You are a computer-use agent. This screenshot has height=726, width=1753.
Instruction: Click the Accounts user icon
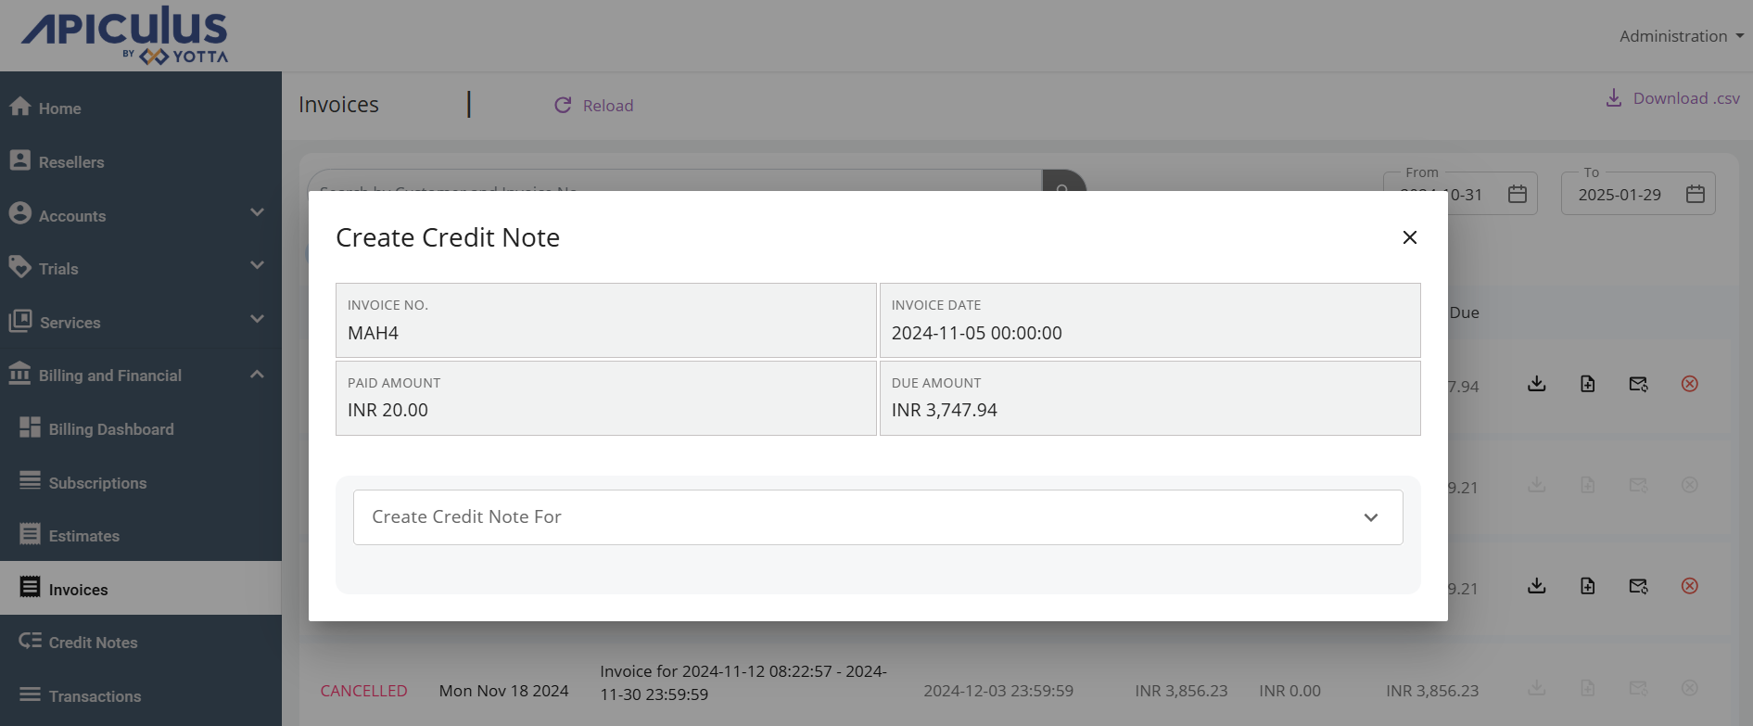pos(20,213)
